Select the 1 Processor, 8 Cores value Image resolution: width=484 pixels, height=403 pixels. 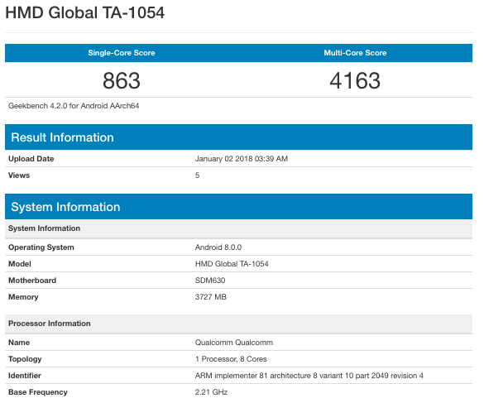[x=231, y=359]
